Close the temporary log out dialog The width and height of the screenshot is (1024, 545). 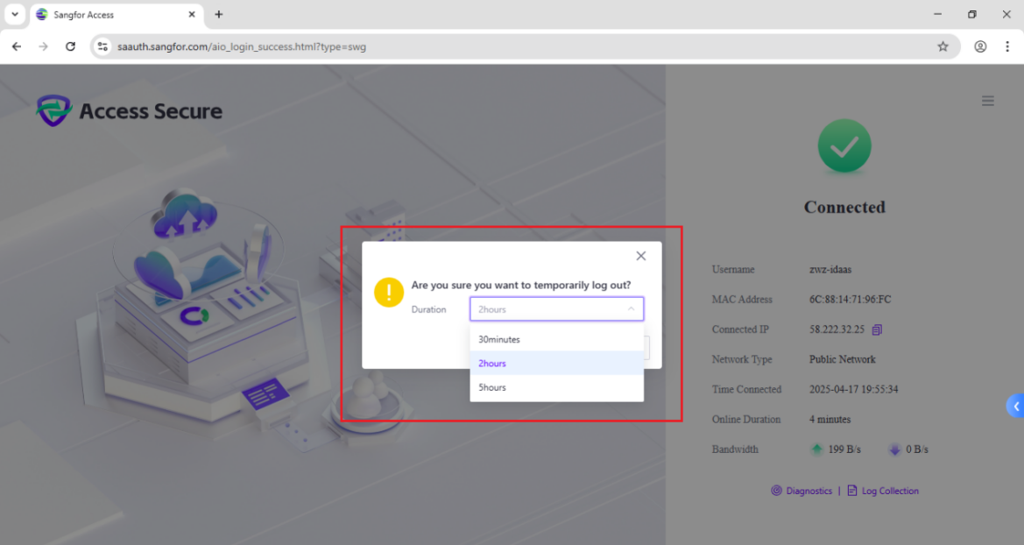click(640, 256)
